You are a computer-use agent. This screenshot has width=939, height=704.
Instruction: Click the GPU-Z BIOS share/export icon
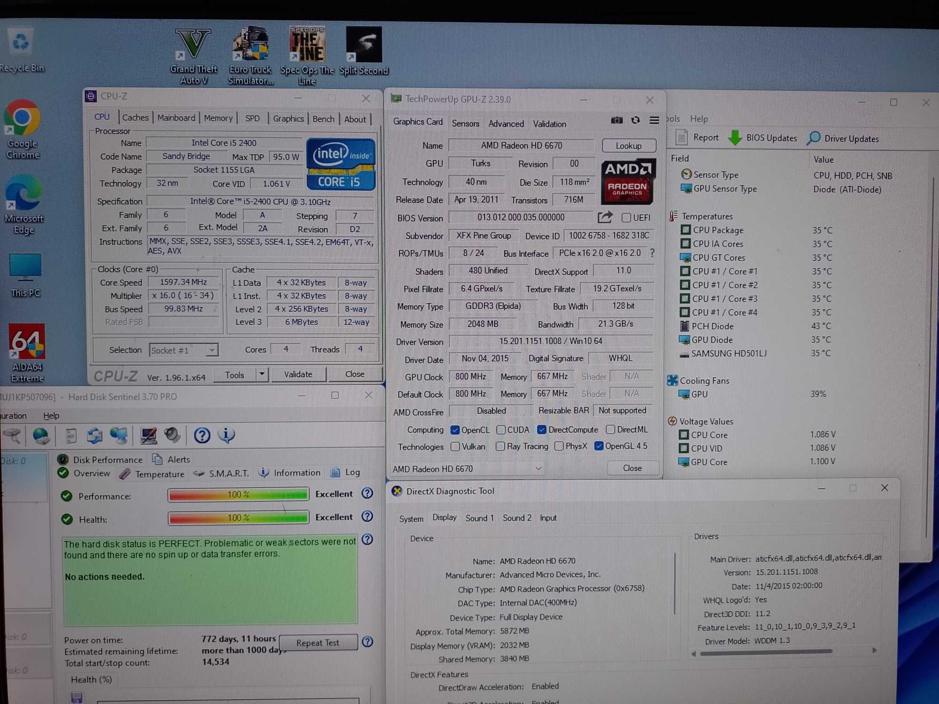[605, 217]
